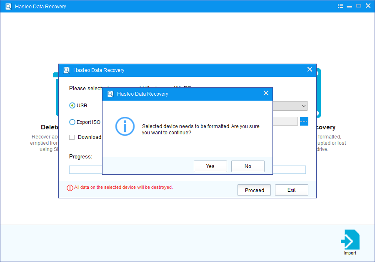This screenshot has height=262, width=375.
Task: Click the Hasleo logo in the main title bar
Action: pyautogui.click(x=8, y=6)
